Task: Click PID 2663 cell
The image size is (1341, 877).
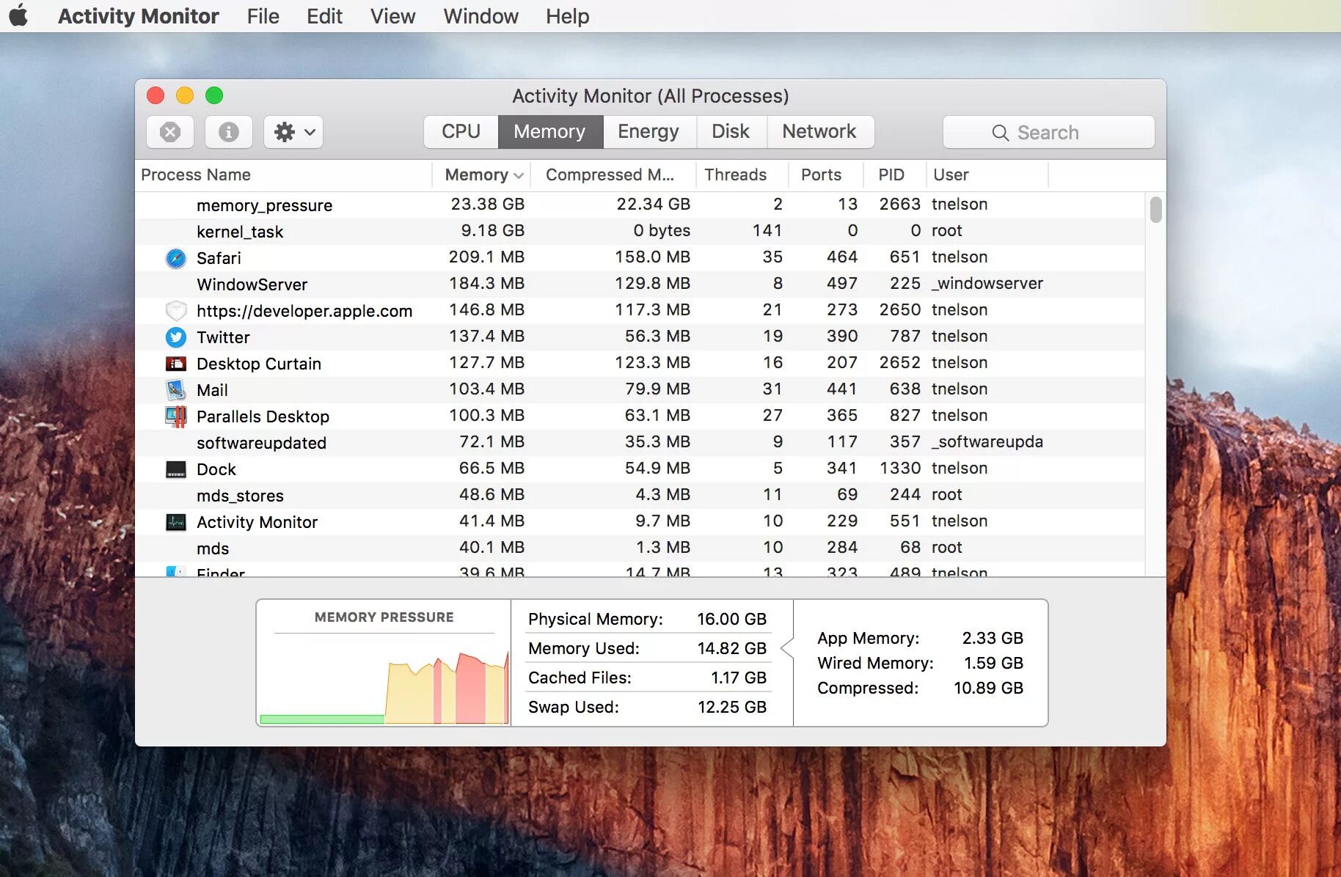Action: [900, 205]
